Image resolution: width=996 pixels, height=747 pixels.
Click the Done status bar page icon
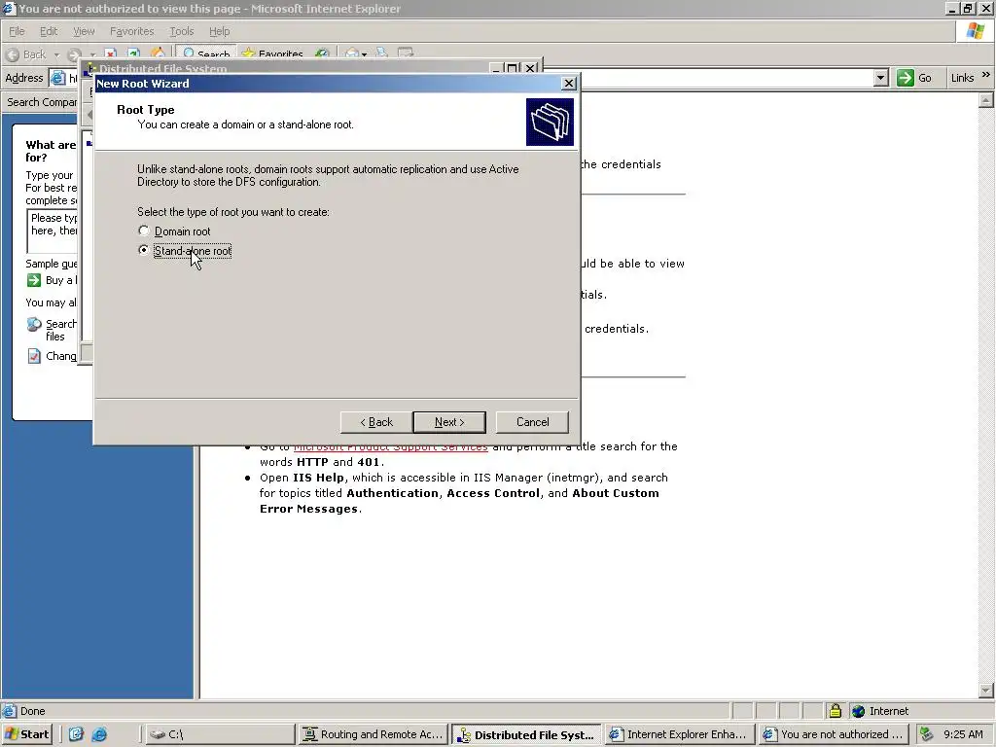click(x=10, y=711)
